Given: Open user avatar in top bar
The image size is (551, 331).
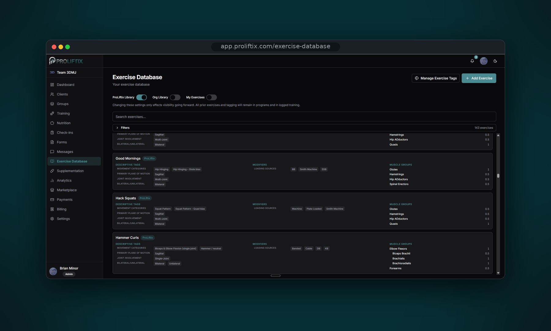Looking at the screenshot, I should [x=484, y=61].
